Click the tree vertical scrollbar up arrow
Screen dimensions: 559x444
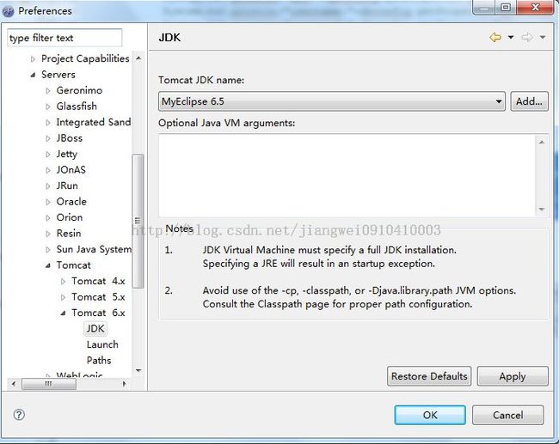pyautogui.click(x=138, y=58)
